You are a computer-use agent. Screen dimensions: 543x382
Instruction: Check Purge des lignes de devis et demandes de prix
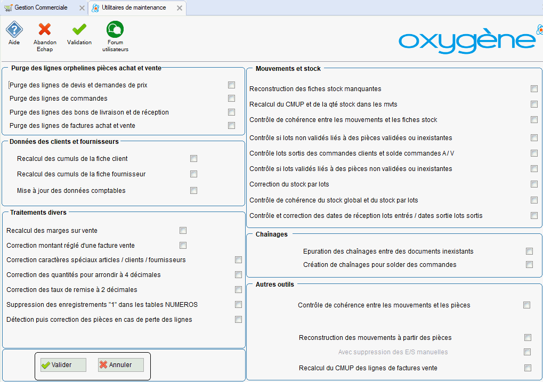tap(232, 85)
